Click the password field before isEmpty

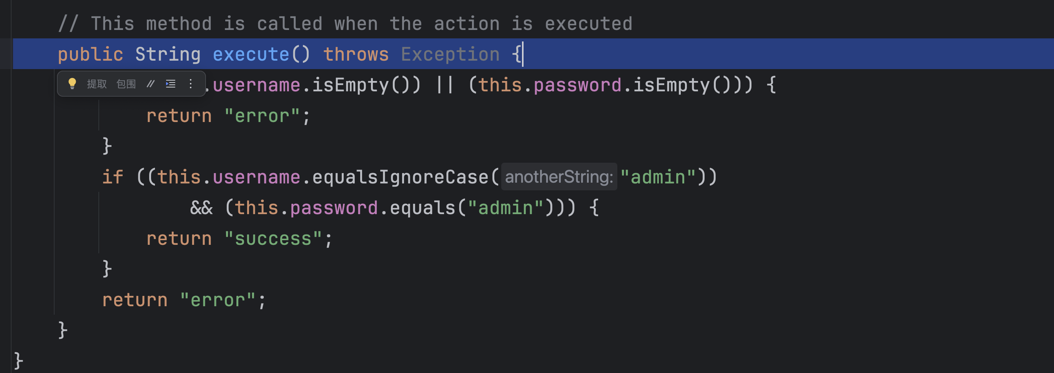tap(577, 86)
